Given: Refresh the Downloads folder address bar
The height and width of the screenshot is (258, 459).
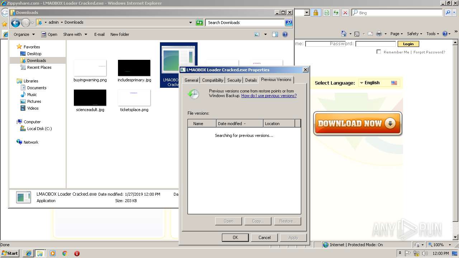Looking at the screenshot, I should coord(199,23).
